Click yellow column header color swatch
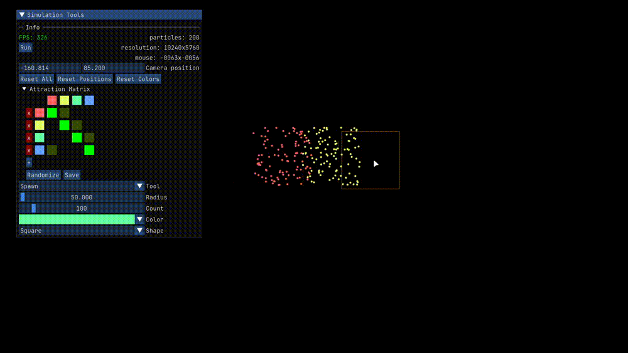This screenshot has width=628, height=353. (65, 100)
